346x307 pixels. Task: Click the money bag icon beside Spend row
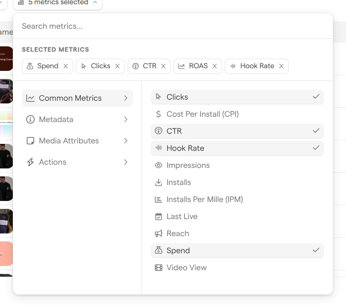click(x=159, y=250)
